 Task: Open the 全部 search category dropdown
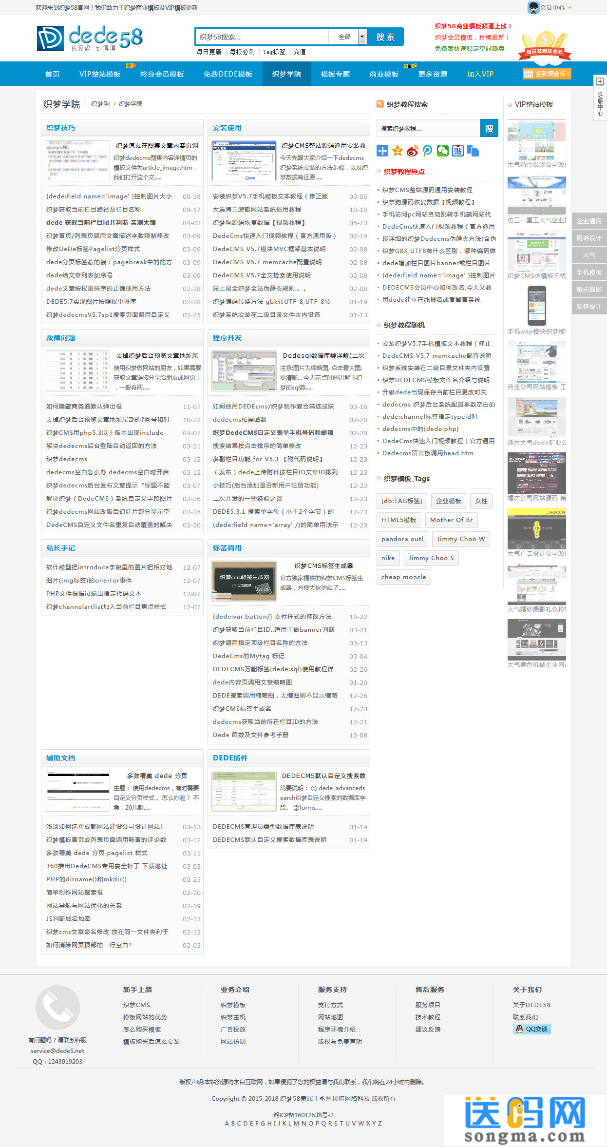click(347, 37)
